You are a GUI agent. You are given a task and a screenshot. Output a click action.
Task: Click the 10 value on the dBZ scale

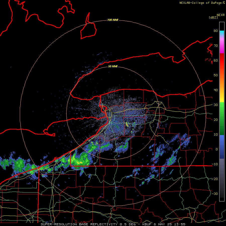point(216,135)
